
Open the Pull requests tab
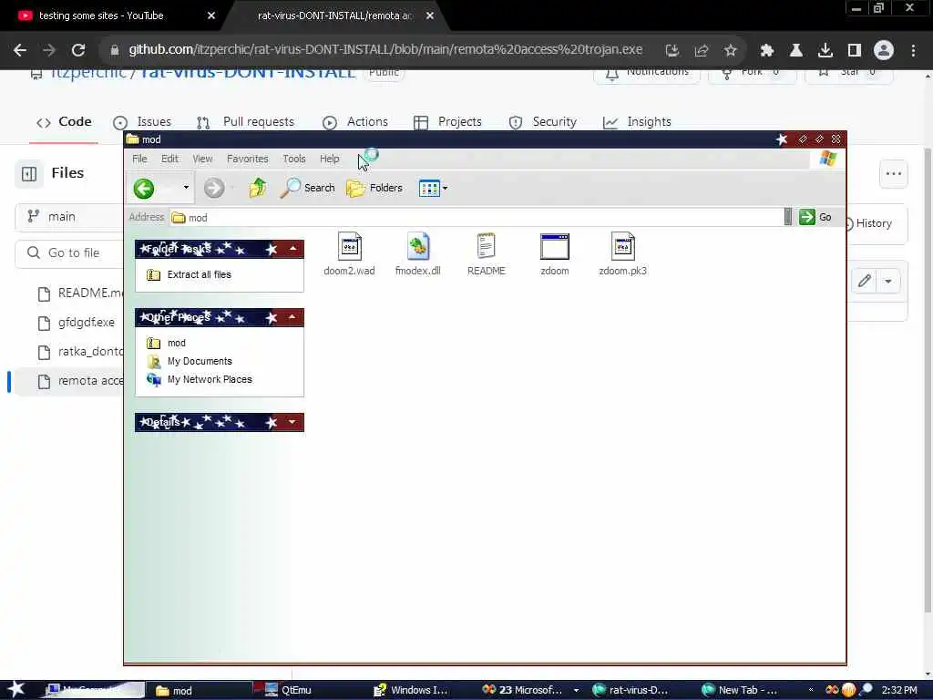245,122
